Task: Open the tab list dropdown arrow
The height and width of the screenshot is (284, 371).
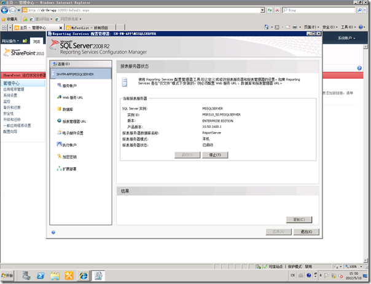Action: click(10, 28)
